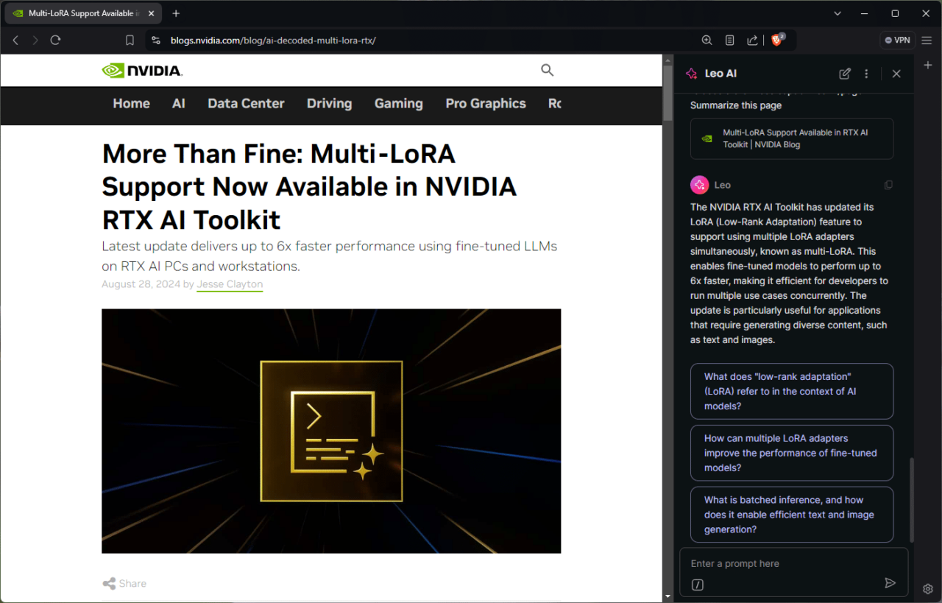
Task: Ask the batched inference suggested question
Action: coord(791,514)
